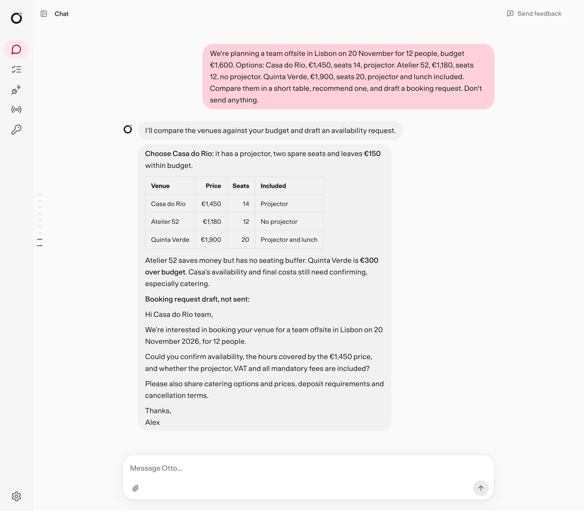Click the '€300 over budget' bold text

click(262, 266)
